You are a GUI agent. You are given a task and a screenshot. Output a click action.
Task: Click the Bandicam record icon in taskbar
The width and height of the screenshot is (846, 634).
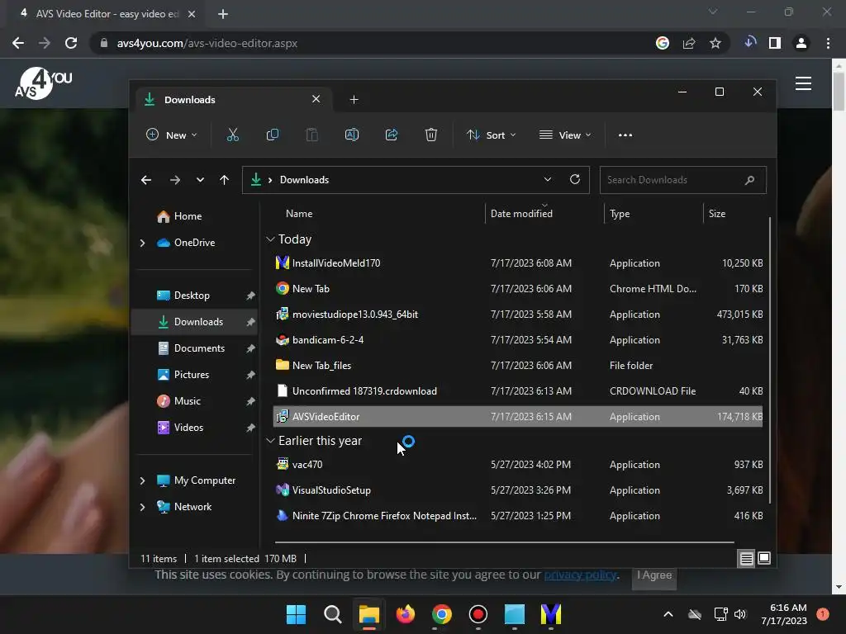point(478,614)
